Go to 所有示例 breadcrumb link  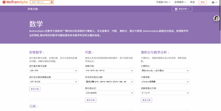pos(33,9)
